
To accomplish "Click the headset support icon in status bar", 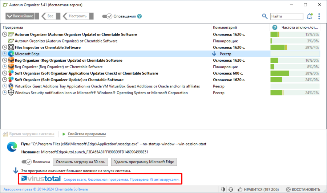I will click(x=231, y=189).
